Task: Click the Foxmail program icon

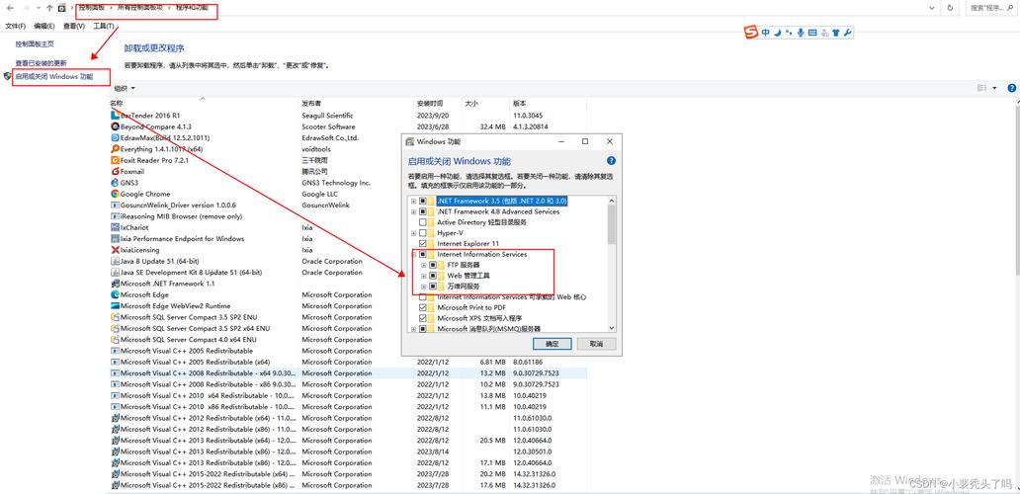Action: (115, 172)
